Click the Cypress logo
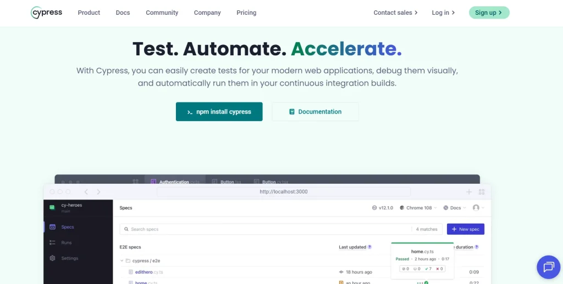Image resolution: width=563 pixels, height=284 pixels. click(46, 13)
